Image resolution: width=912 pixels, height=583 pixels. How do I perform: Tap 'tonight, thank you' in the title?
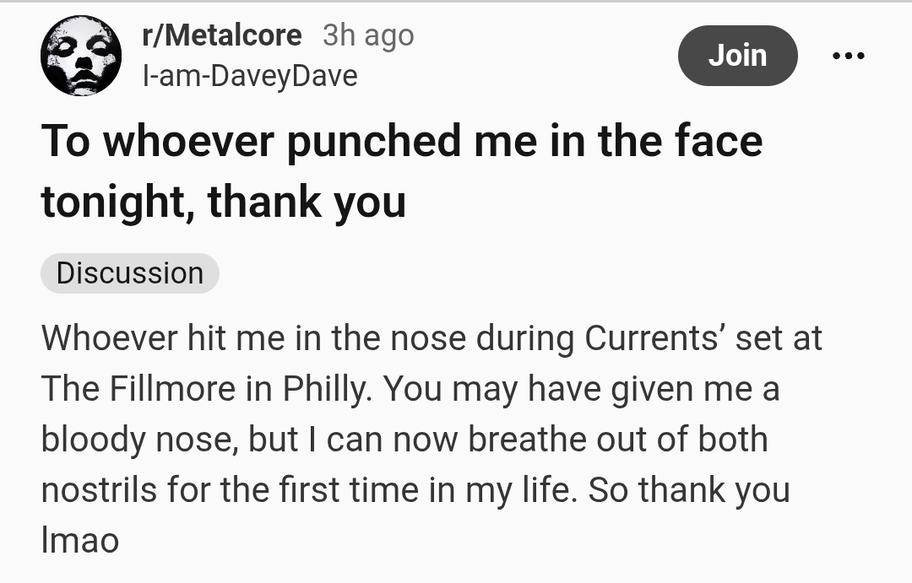coord(223,202)
